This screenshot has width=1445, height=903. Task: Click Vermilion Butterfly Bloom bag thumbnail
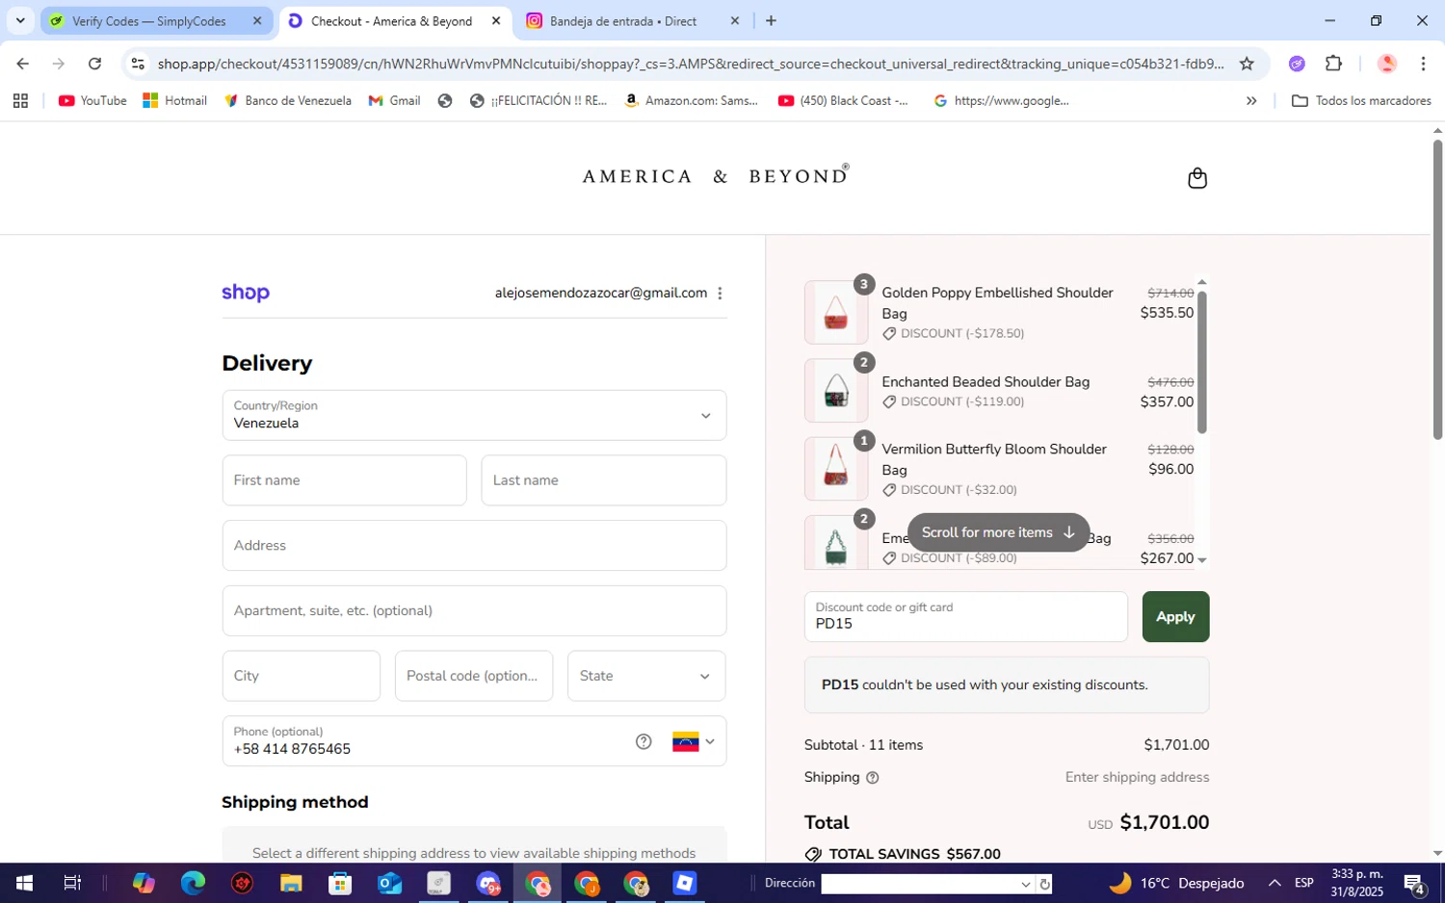click(x=836, y=469)
